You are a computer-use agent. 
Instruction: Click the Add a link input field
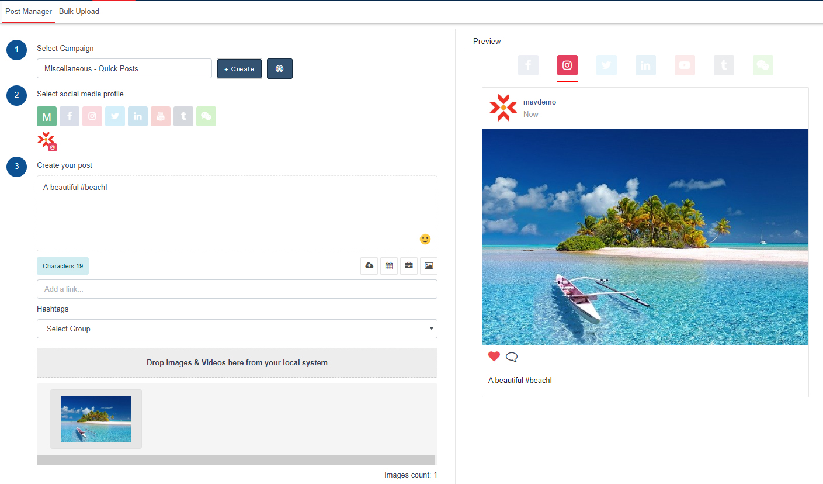(x=237, y=289)
